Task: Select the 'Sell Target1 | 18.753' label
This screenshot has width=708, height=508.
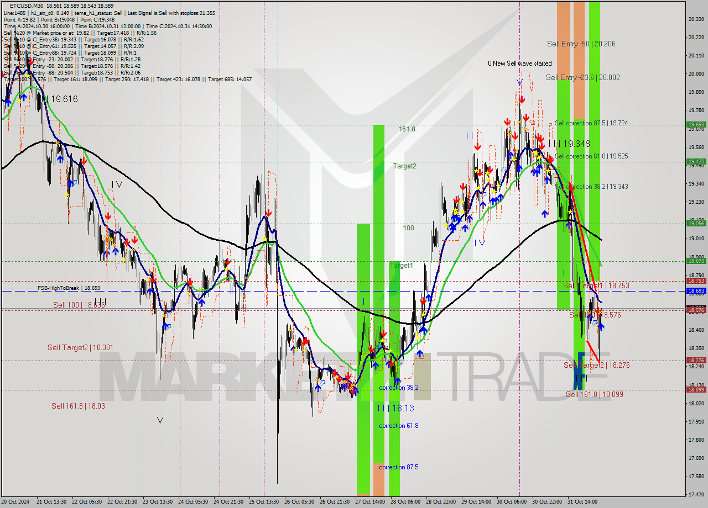Action: coord(596,285)
